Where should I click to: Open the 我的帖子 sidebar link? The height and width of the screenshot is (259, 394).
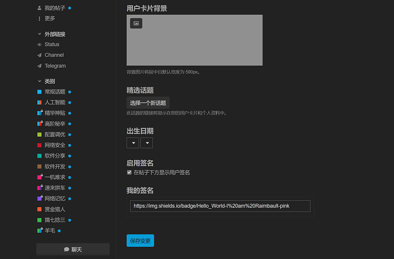pos(54,8)
